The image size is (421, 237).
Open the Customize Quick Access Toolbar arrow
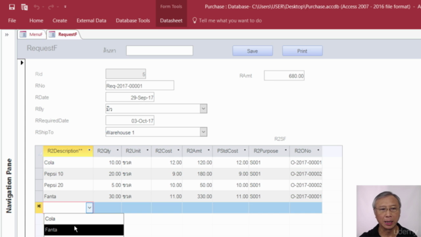pos(65,7)
